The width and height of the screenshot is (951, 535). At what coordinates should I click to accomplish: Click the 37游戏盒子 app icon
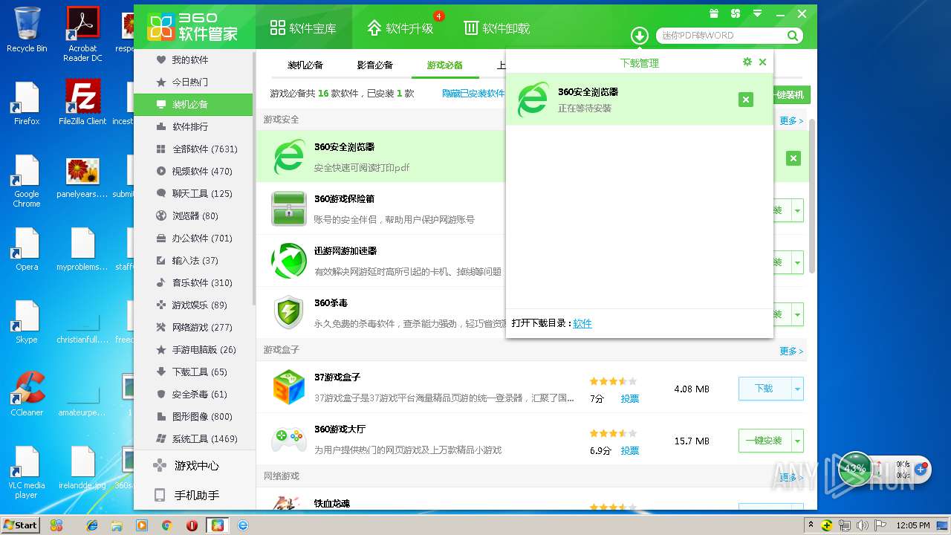[289, 387]
